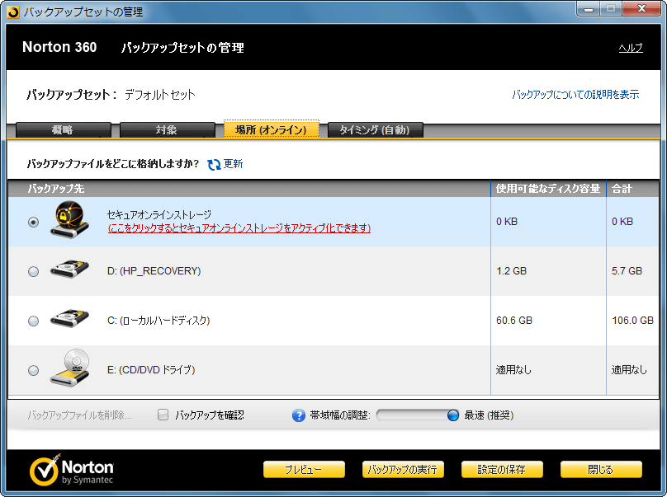Click the C: local hard disk icon
This screenshot has height=497, width=667.
(x=69, y=318)
